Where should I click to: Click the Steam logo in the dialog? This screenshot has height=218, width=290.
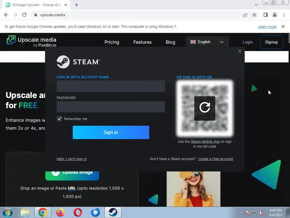pos(78,62)
